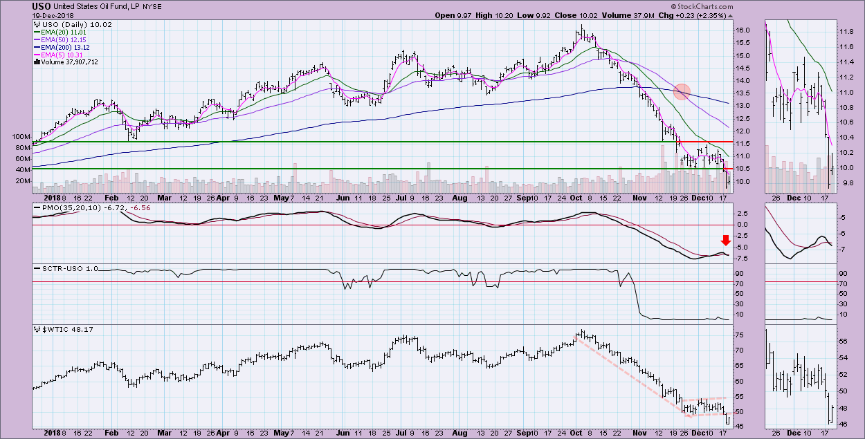Select the magenta EMA(5) line swatch
Screen dimensions: 865x439
(x=37, y=54)
